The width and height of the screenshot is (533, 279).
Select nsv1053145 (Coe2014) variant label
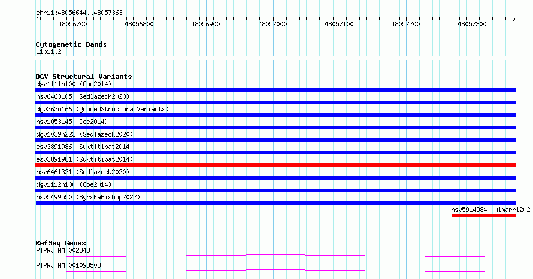pos(72,122)
